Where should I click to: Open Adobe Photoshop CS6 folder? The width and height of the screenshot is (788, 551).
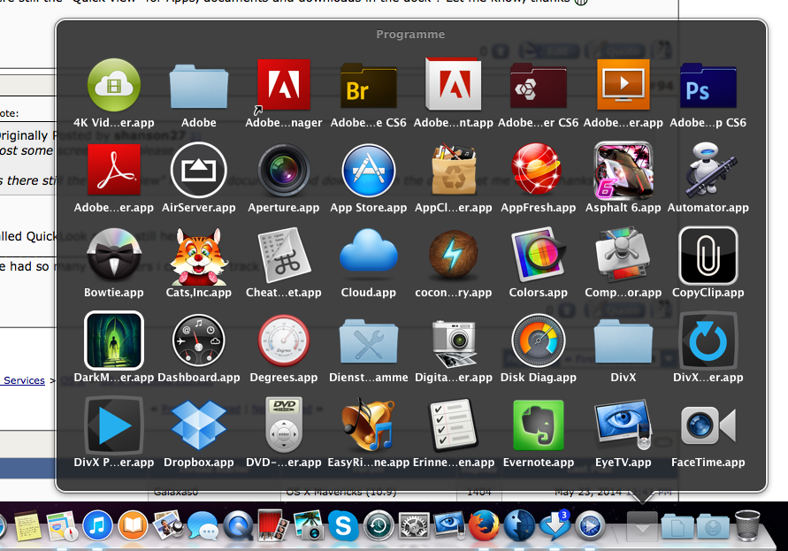click(x=708, y=86)
